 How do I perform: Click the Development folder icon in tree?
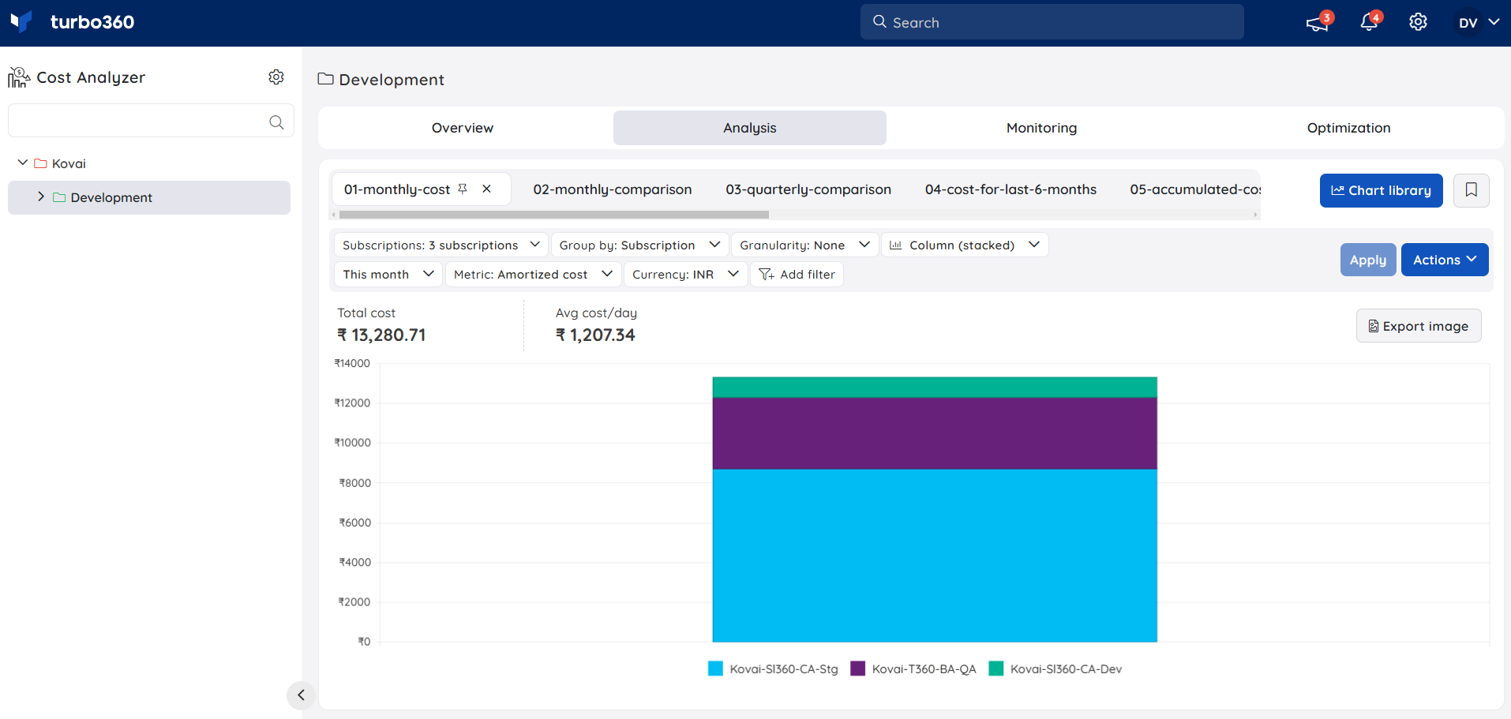tap(59, 197)
